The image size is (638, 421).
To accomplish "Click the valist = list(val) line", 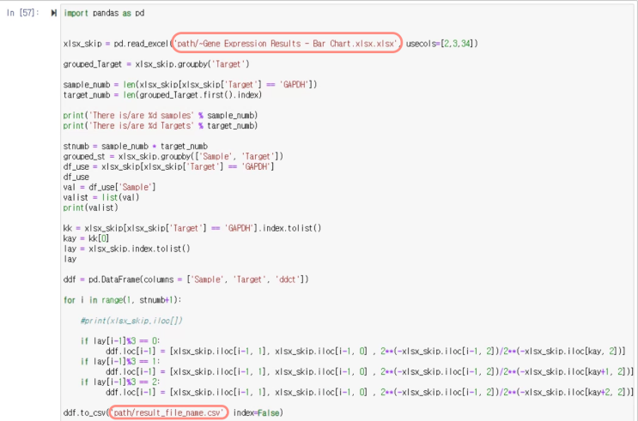I will [101, 197].
